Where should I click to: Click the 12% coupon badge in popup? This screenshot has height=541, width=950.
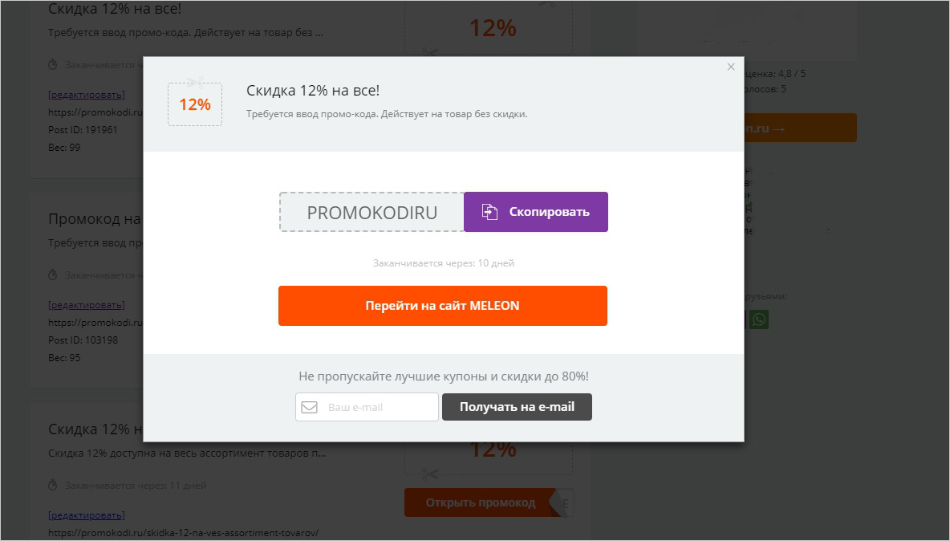pos(194,104)
